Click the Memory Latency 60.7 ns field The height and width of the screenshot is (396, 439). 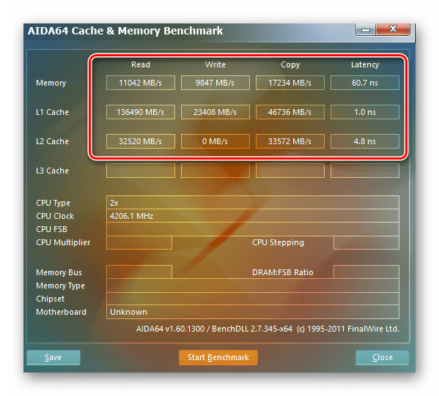coord(365,83)
